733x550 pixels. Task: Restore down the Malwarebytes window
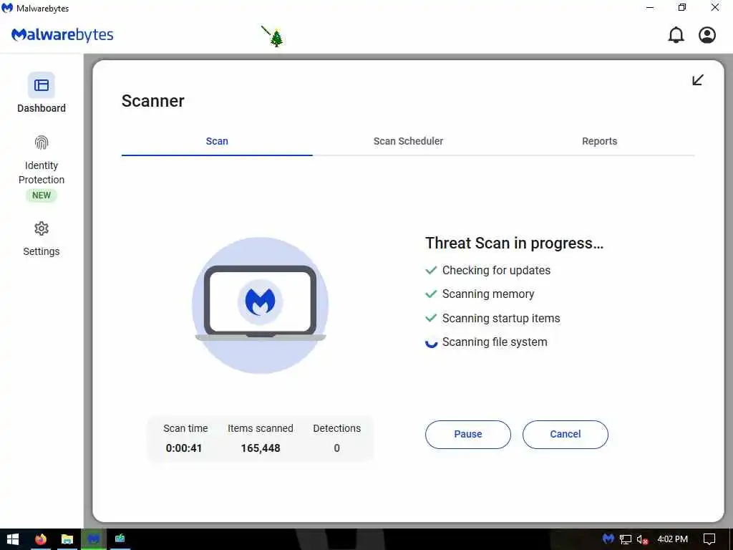[682, 7]
